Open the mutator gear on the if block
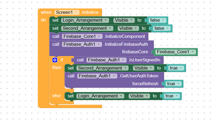211x125 pixels. tap(55, 60)
